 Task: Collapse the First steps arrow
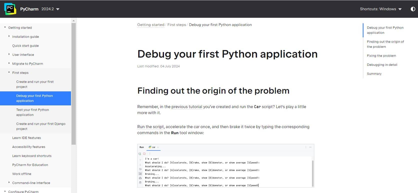pyautogui.click(x=9, y=72)
